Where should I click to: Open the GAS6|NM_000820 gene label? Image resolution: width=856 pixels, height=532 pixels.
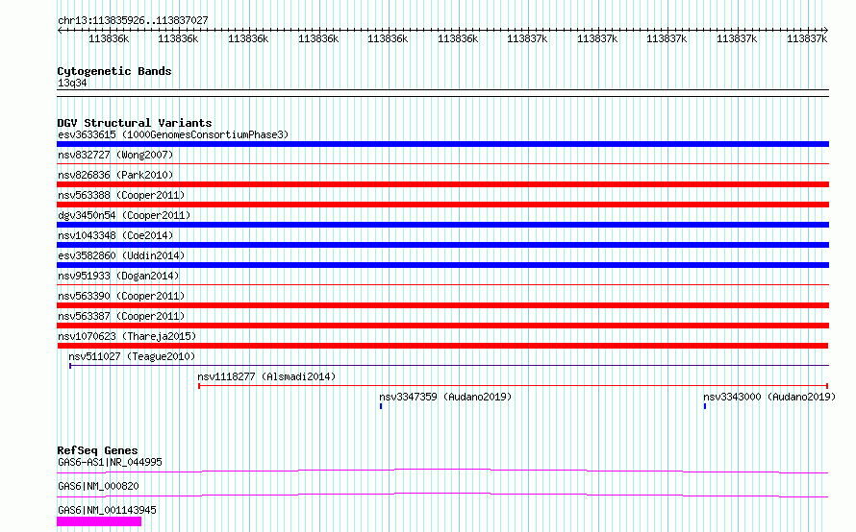tap(98, 486)
